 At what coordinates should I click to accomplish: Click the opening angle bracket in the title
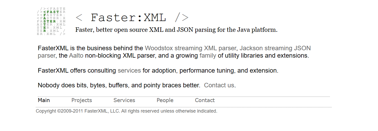[79, 18]
